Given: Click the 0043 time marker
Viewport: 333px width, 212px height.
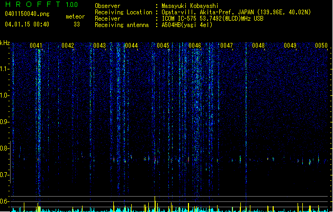Looking at the screenshot, I should pos(100,46).
